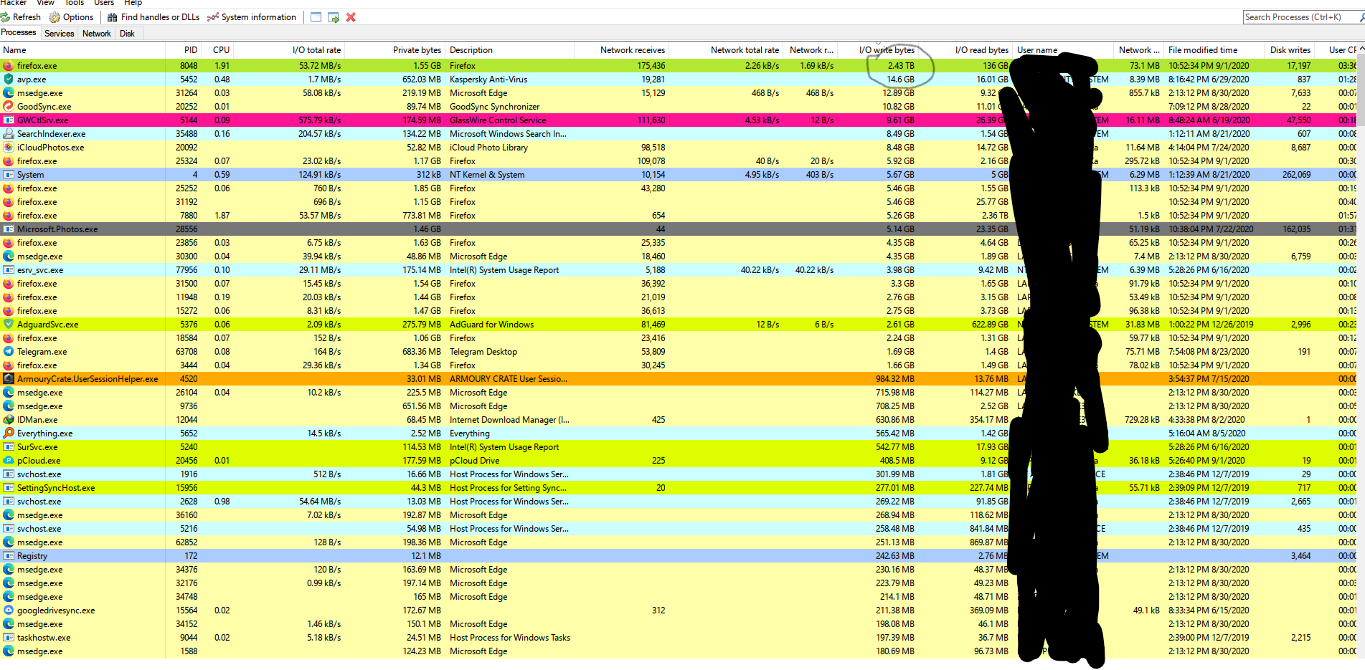Sort by the PID column header
This screenshot has width=1365, height=670.
click(183, 50)
